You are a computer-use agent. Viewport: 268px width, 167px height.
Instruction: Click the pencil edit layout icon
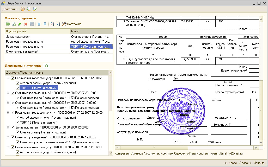tap(20, 24)
